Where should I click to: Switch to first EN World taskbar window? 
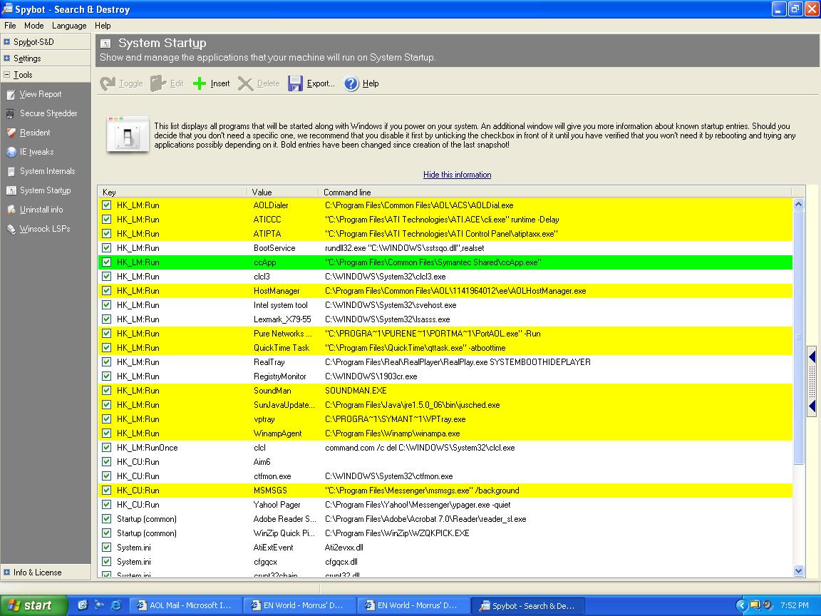tap(299, 605)
